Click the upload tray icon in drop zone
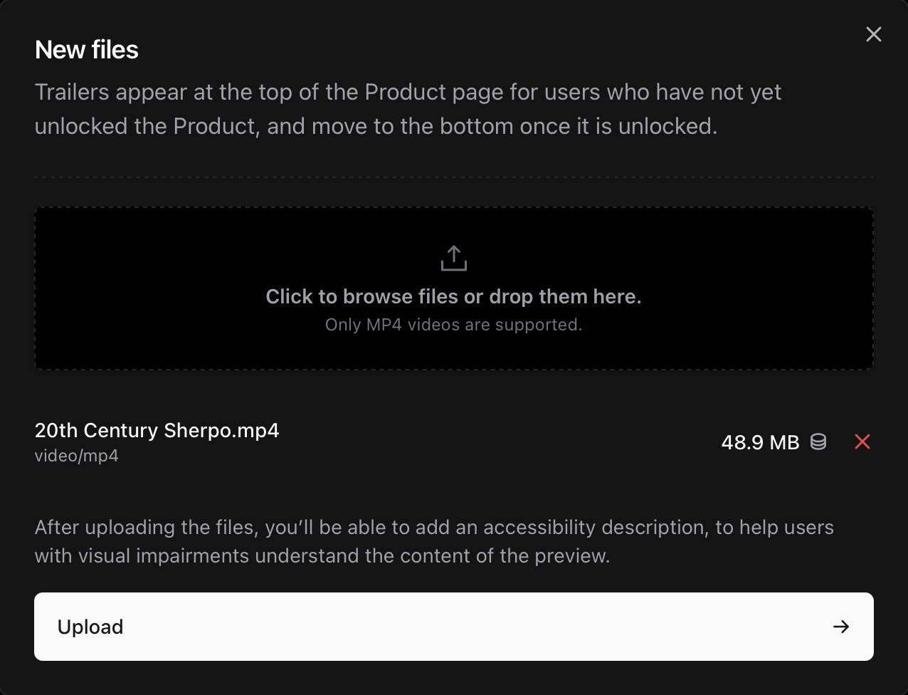The height and width of the screenshot is (695, 908). tap(453, 258)
